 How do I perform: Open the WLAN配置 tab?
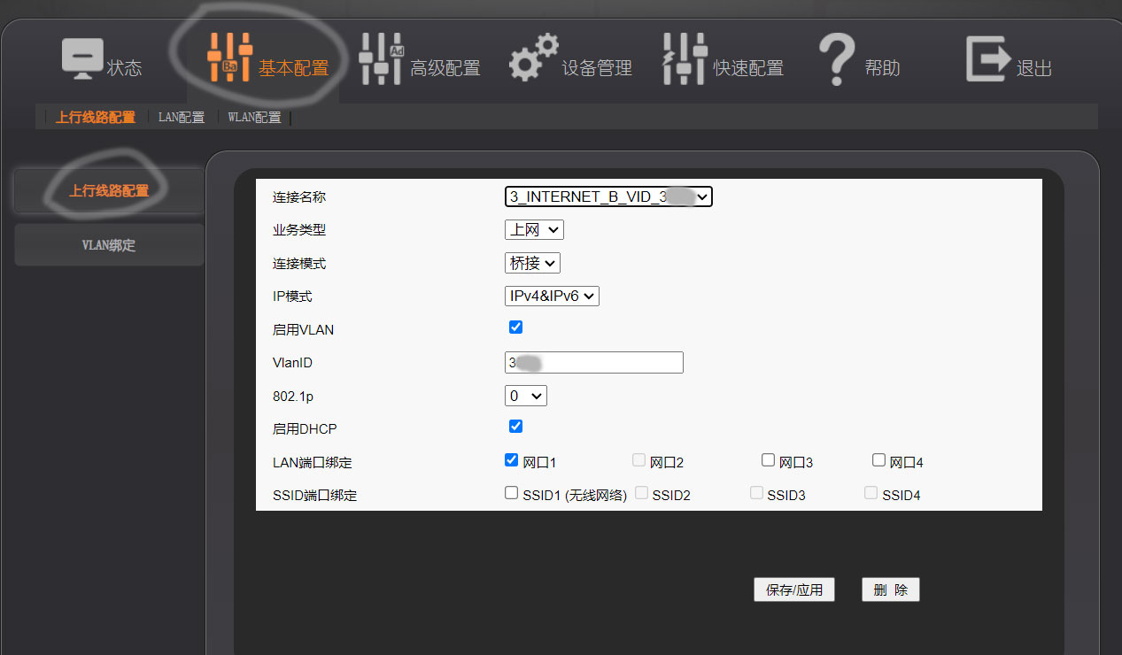254,117
